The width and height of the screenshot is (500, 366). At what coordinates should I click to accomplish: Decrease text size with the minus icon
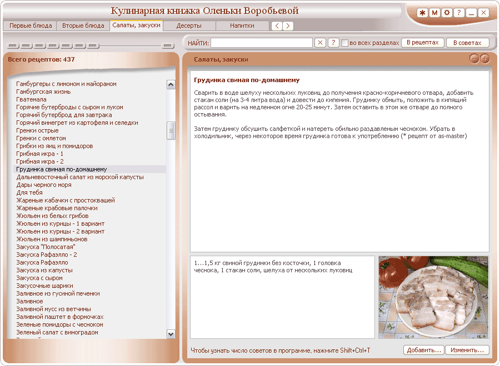[474, 59]
